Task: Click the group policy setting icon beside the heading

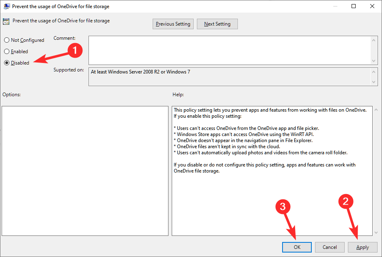Action: pos(6,20)
